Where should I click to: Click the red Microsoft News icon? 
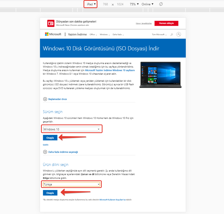coord(51,23)
